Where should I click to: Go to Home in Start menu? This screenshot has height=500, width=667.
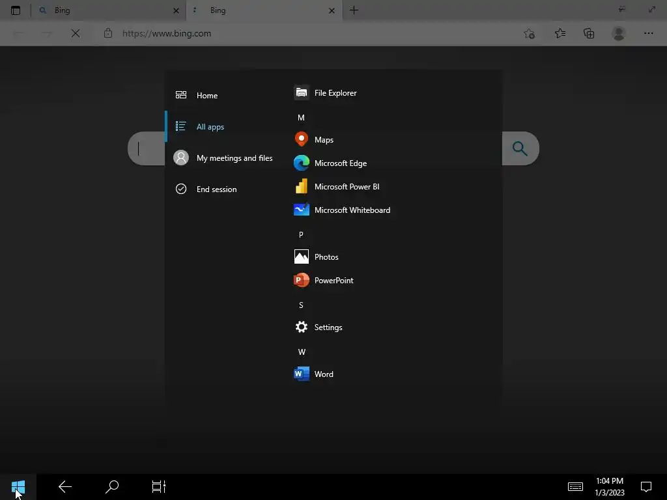(197, 95)
